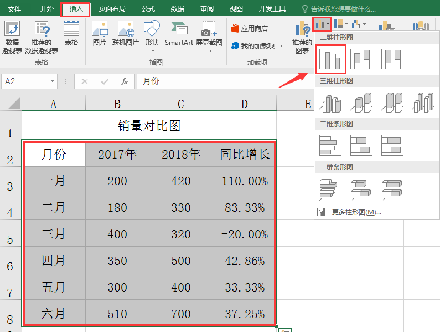Select the 3D clustered bar chart
The height and width of the screenshot is (332, 440).
(x=330, y=189)
